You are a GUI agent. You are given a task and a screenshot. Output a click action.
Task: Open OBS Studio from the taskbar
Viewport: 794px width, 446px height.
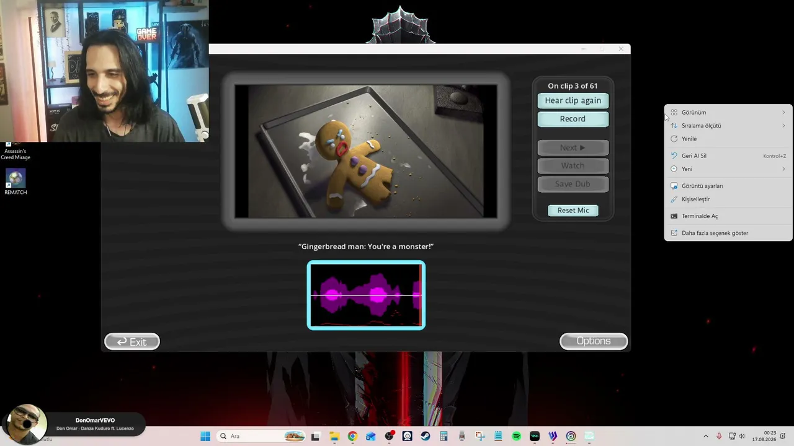389,436
